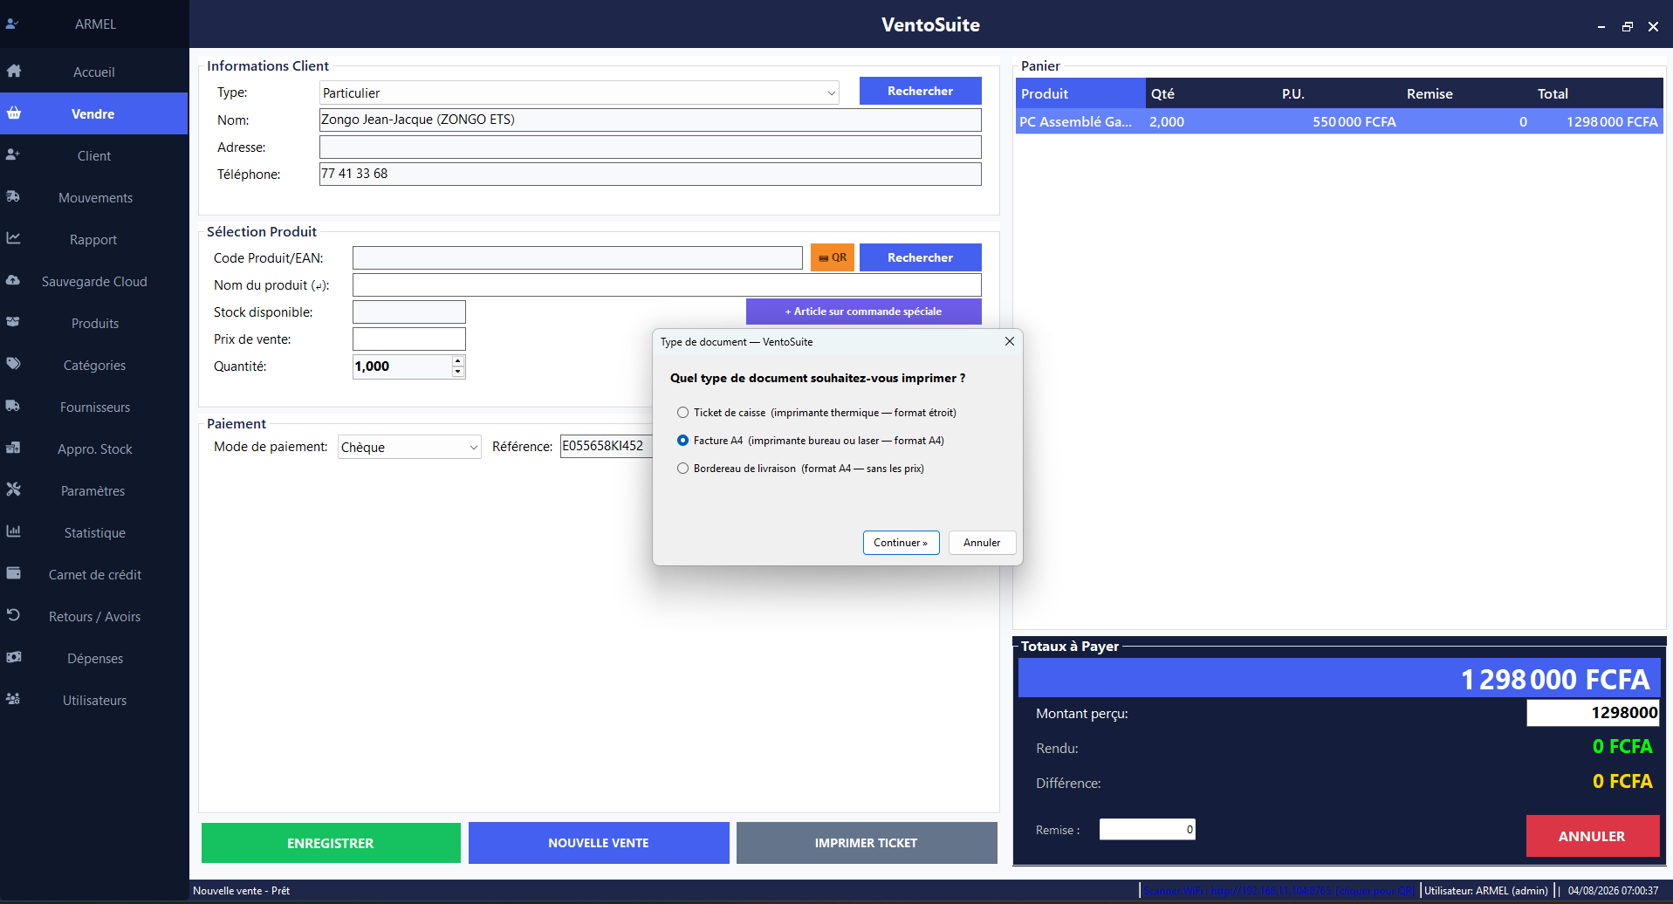1673x904 pixels.
Task: Decrease Quantité with the down arrow
Action: click(458, 373)
